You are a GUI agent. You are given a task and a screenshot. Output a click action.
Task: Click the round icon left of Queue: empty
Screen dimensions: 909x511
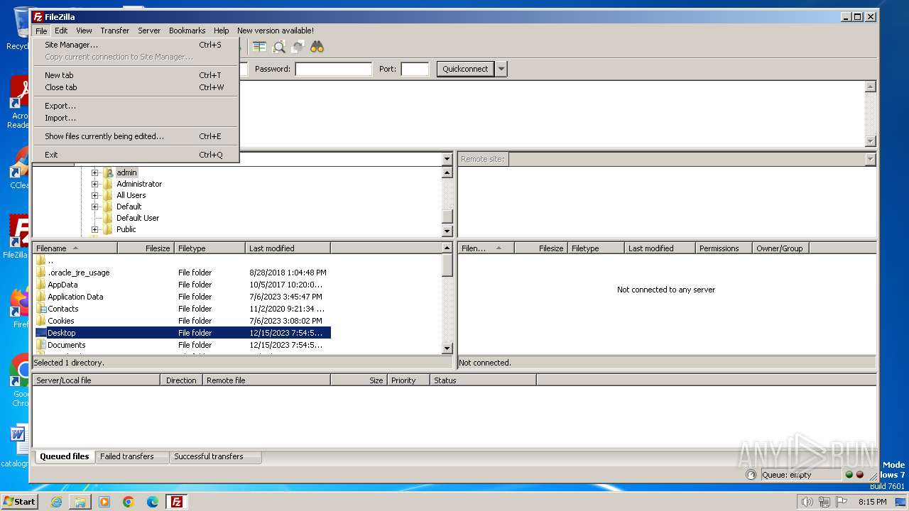[x=751, y=475]
